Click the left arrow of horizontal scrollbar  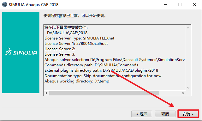pyautogui.click(x=46, y=93)
